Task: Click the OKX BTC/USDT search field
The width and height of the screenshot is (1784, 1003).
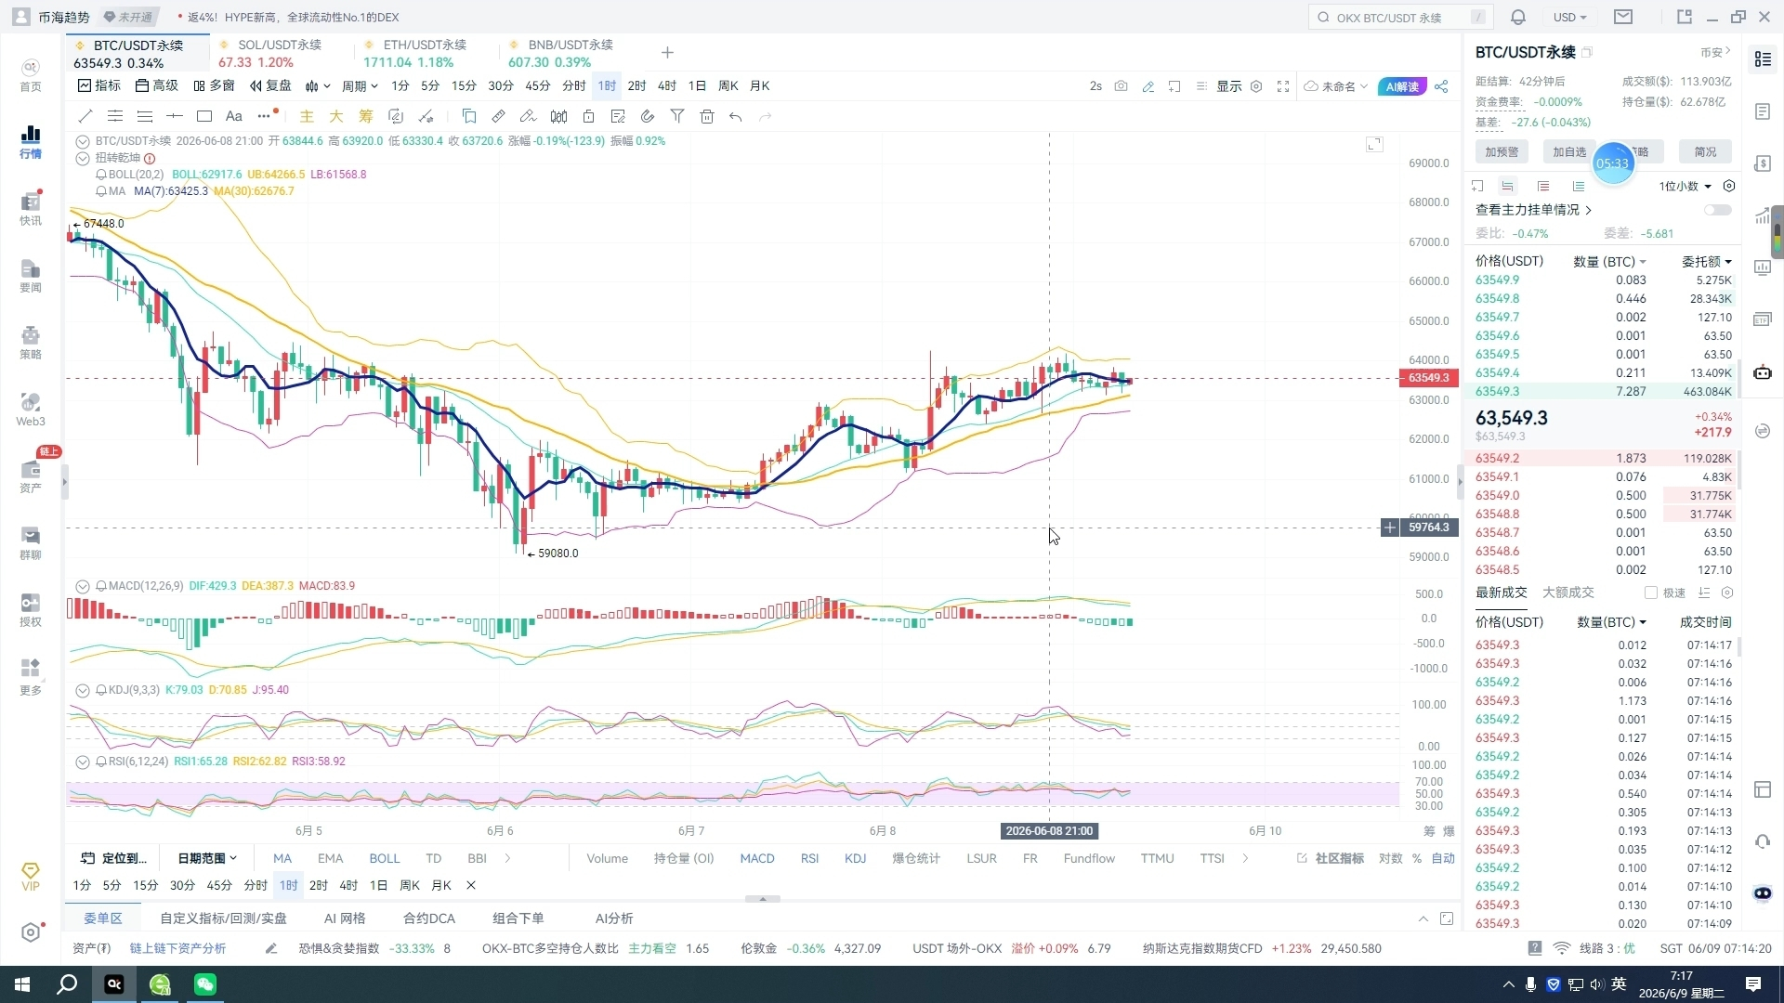Action: point(1400,17)
